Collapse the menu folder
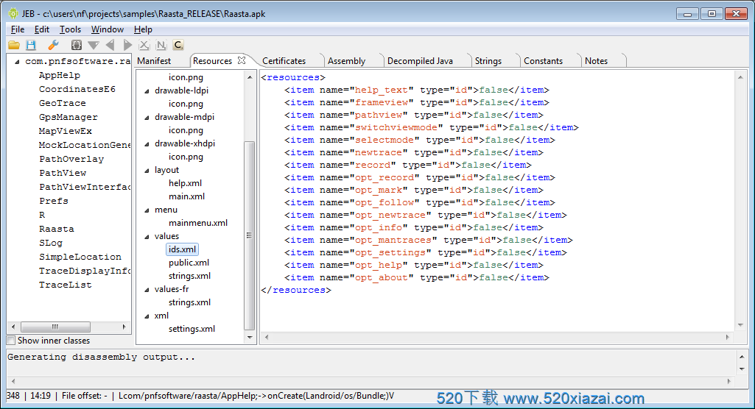 (147, 210)
